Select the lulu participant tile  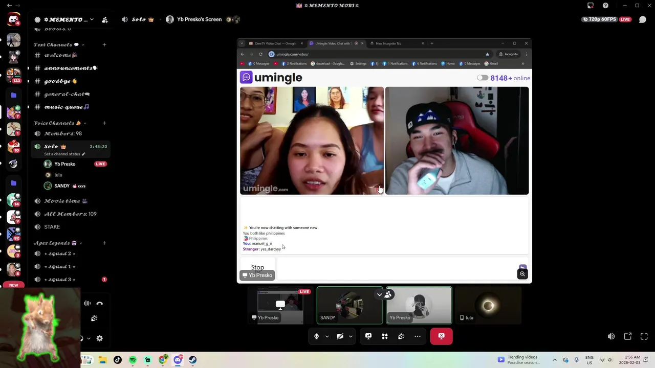click(488, 305)
